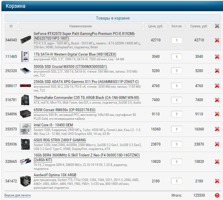This screenshot has width=223, height=200.
Task: Open GeForce RTX2070 Super Palit GamingPro link
Action: coord(84,36)
